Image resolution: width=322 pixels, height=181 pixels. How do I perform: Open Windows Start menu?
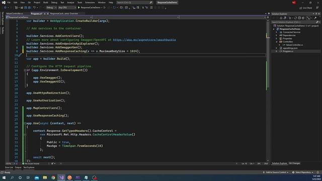click(x=4, y=177)
